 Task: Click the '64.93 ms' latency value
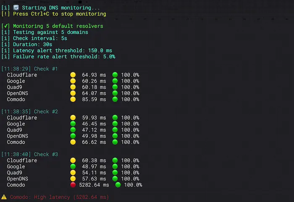94,75
